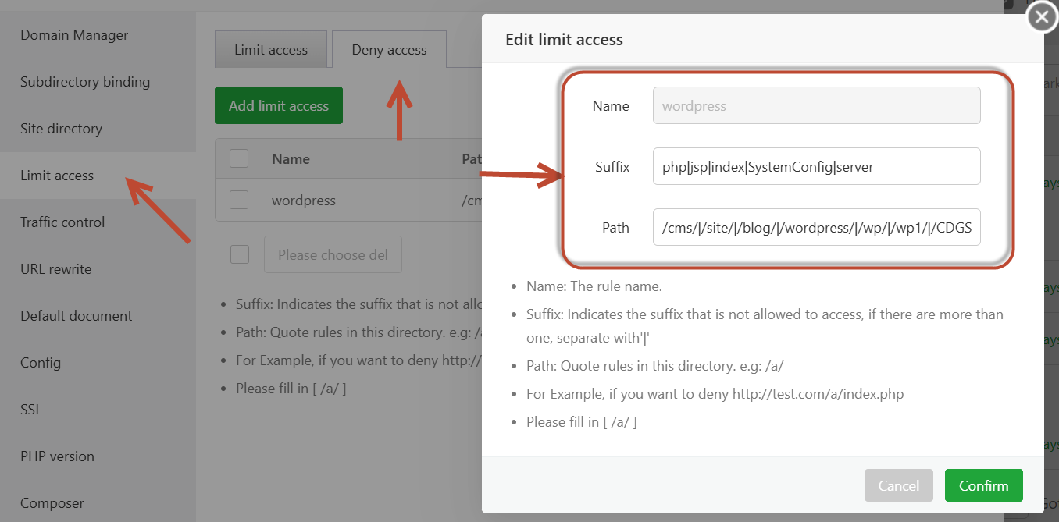
Task: Toggle the checkbox beside Please choose del
Action: (x=240, y=254)
